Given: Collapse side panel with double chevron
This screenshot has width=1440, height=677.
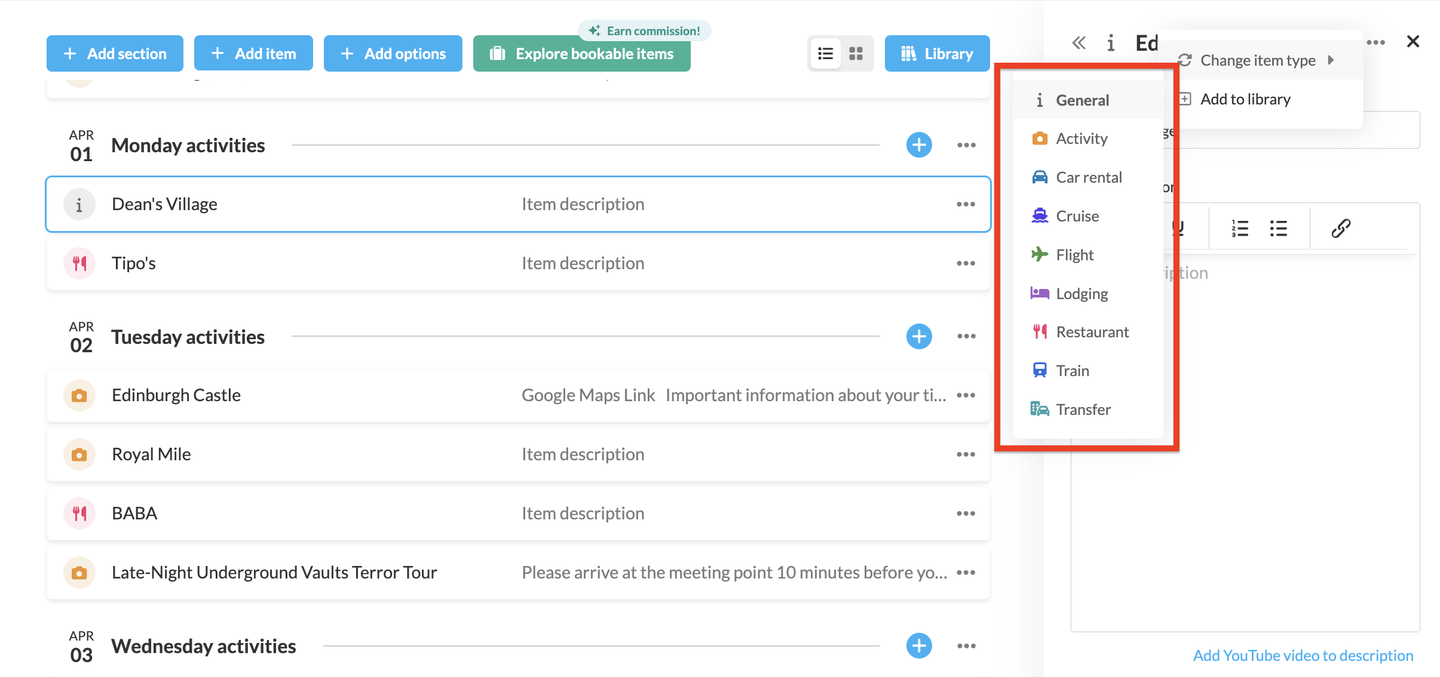Looking at the screenshot, I should point(1079,43).
